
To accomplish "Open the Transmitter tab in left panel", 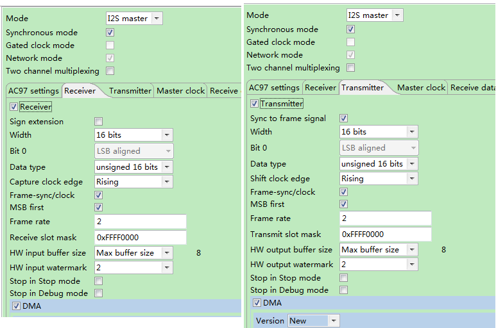I will pyautogui.click(x=130, y=91).
